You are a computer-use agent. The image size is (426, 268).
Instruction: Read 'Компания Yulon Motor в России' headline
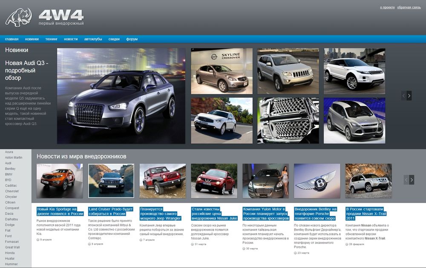pyautogui.click(x=266, y=214)
